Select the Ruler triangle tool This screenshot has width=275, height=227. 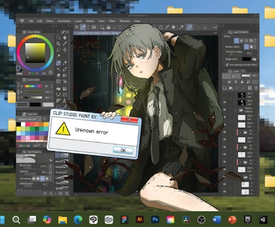[x=59, y=101]
